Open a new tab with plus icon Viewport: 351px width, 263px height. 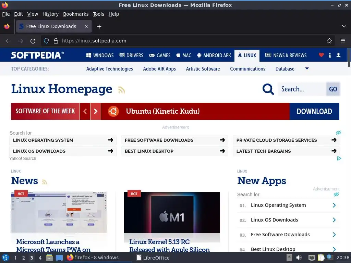click(99, 27)
